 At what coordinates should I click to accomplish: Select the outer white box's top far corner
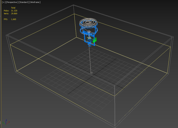pos(74,6)
